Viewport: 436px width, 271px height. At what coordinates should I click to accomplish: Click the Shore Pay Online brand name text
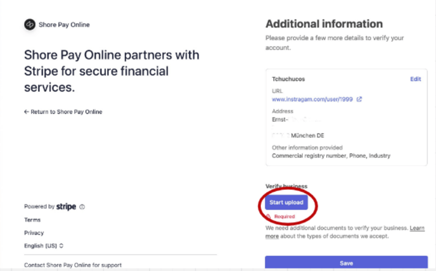(65, 25)
